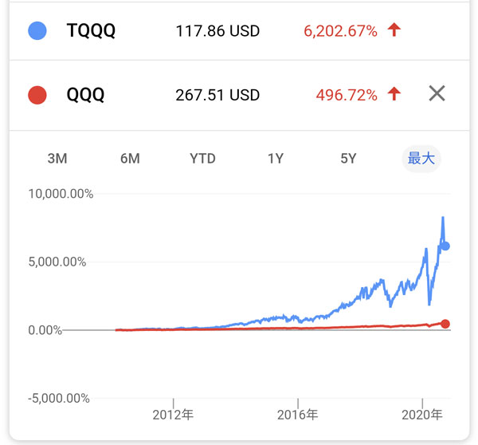Click TQQQ 6,202.67% change value

340,31
